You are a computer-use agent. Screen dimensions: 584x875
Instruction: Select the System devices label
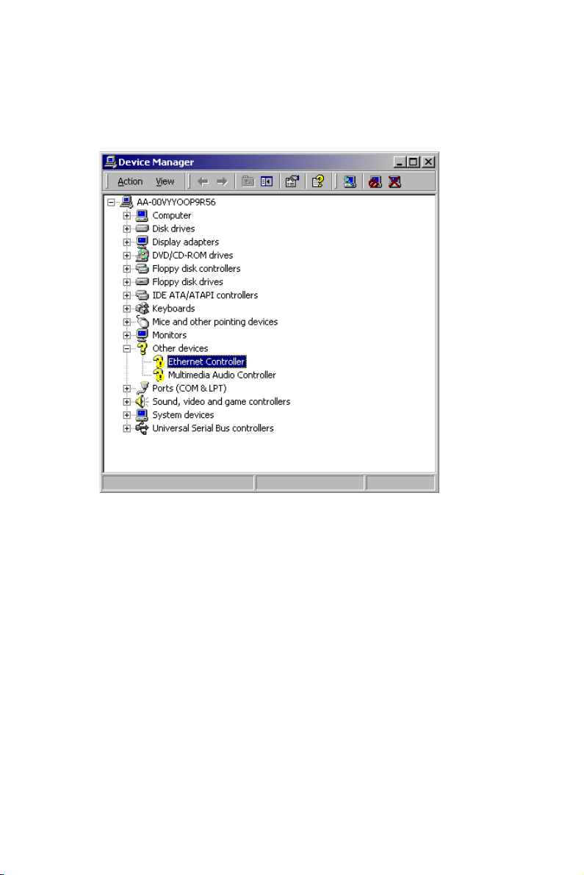(x=183, y=415)
